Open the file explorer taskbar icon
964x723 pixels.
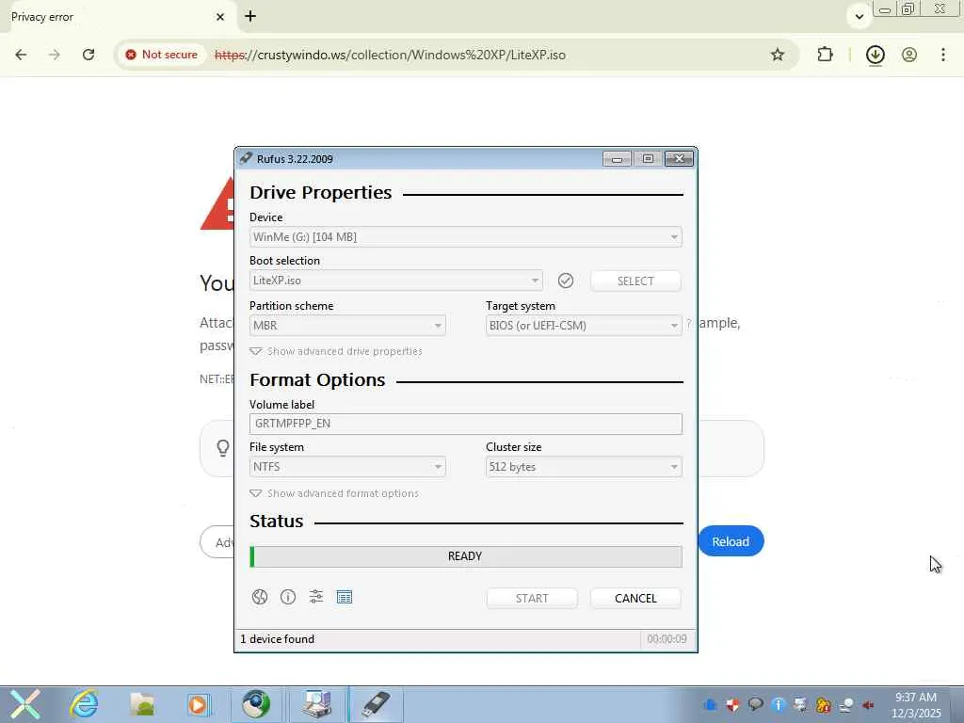[142, 704]
